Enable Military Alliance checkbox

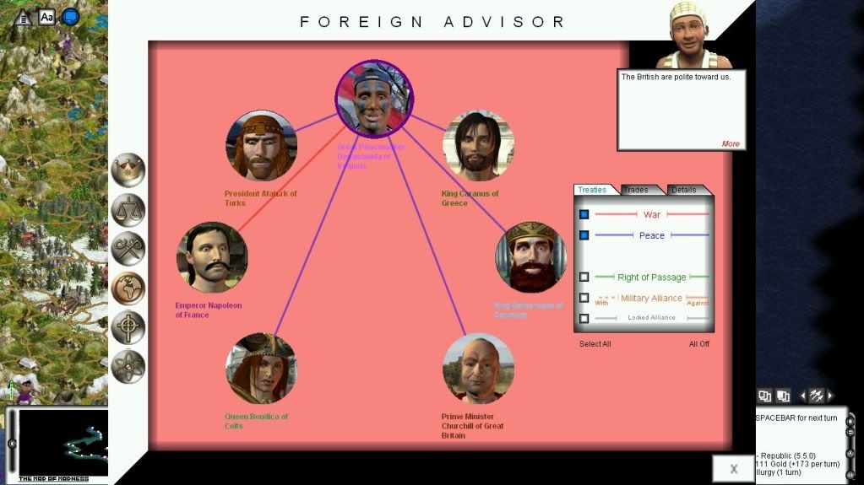[584, 298]
